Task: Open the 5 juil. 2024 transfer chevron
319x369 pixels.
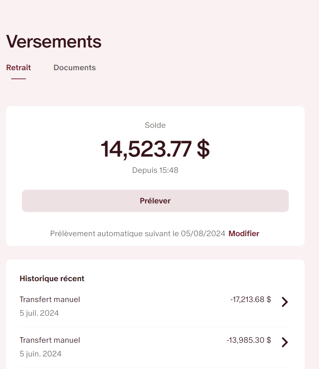Action: pos(284,302)
